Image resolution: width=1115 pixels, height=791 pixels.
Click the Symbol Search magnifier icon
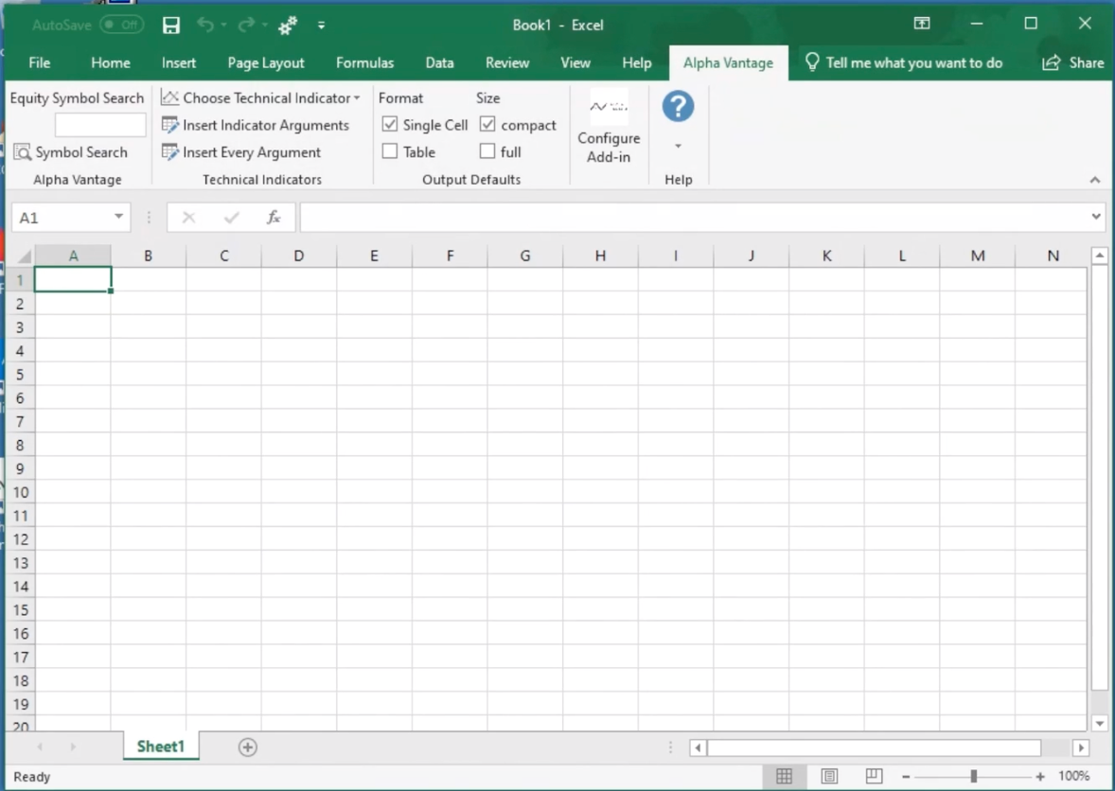pos(23,152)
